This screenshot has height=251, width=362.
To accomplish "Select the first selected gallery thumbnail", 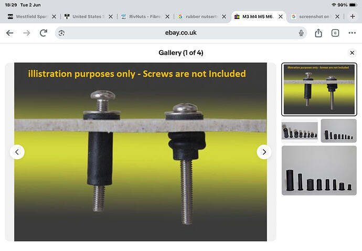I will 319,89.
